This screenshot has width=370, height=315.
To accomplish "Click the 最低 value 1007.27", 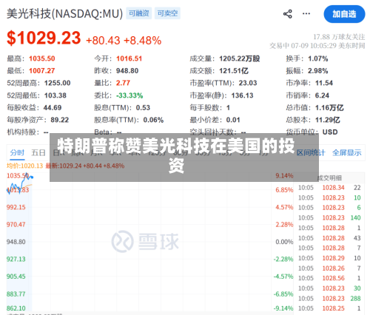I will pyautogui.click(x=42, y=71).
